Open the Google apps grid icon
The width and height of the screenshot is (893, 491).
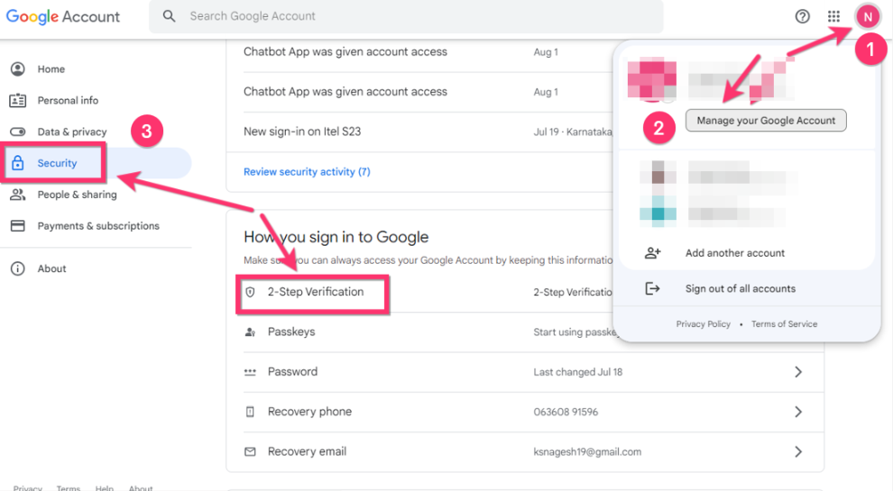point(833,16)
